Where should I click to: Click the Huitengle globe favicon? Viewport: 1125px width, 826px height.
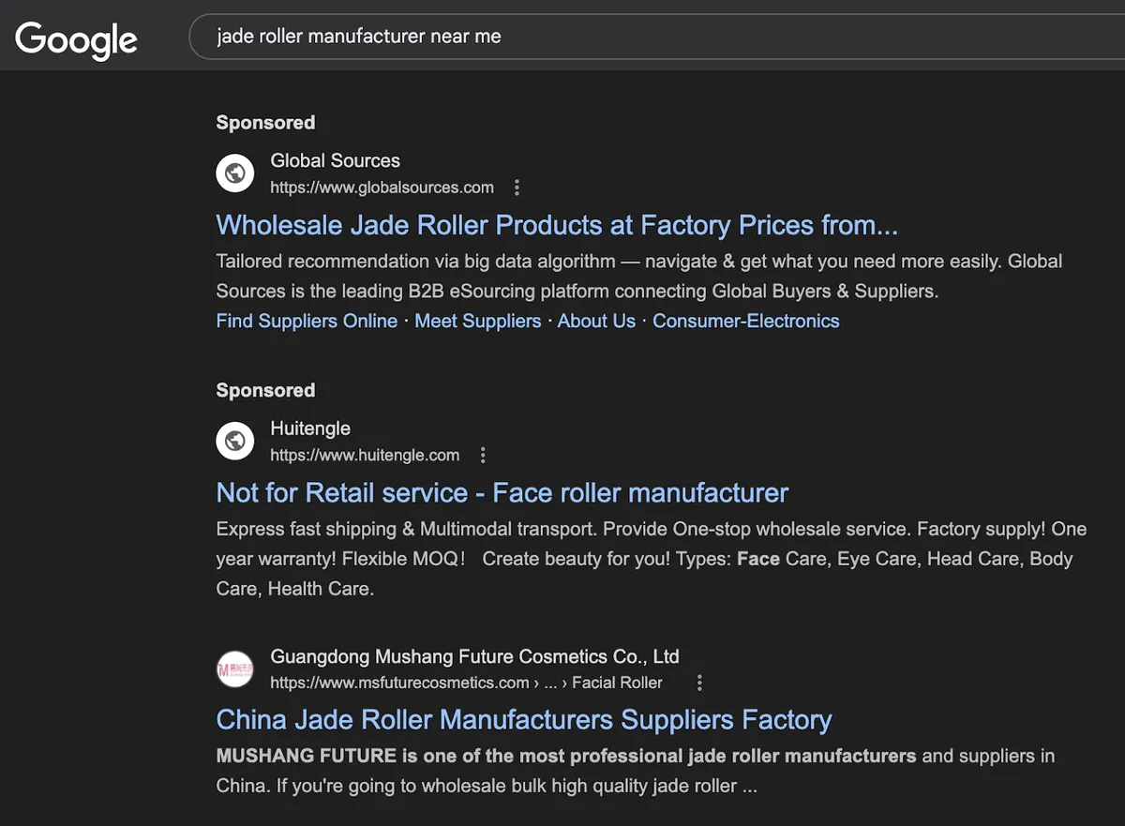tap(235, 442)
